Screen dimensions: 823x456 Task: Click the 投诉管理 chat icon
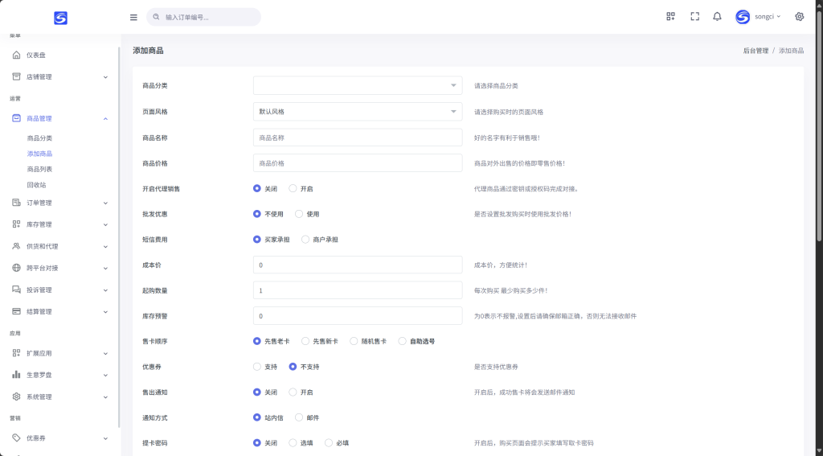tap(16, 290)
